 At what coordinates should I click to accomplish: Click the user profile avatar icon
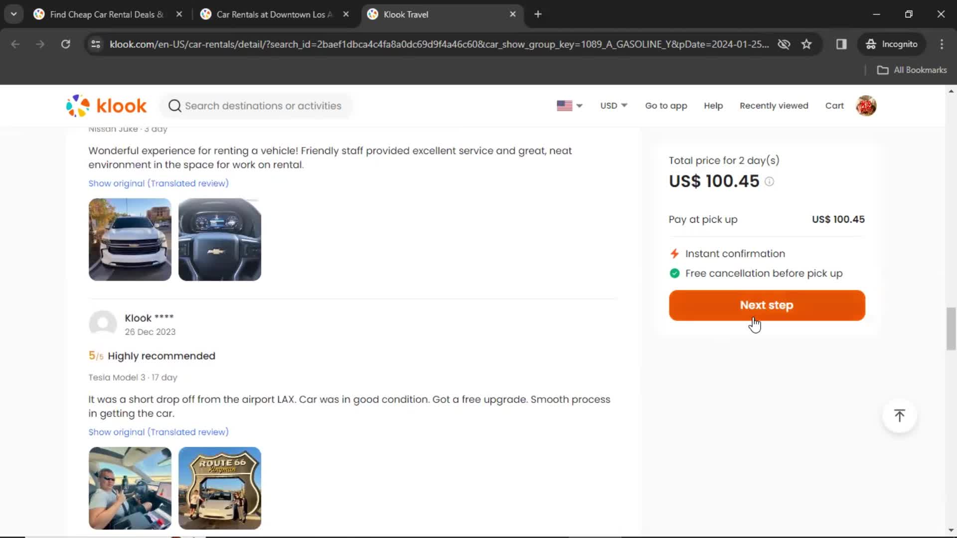[867, 106]
